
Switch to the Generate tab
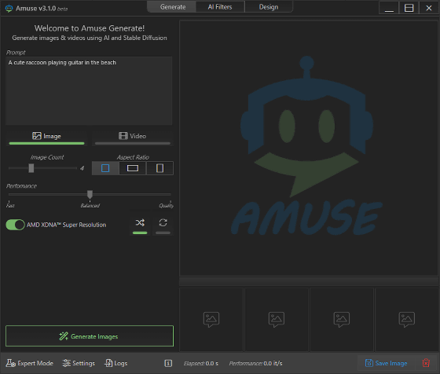pos(173,7)
